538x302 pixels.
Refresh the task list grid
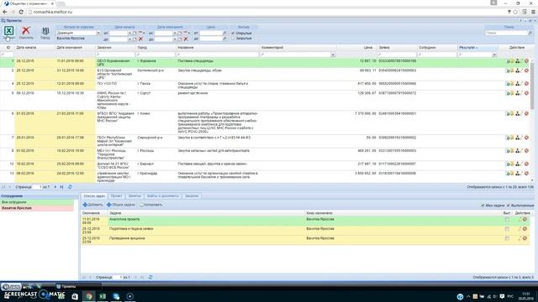[150, 277]
